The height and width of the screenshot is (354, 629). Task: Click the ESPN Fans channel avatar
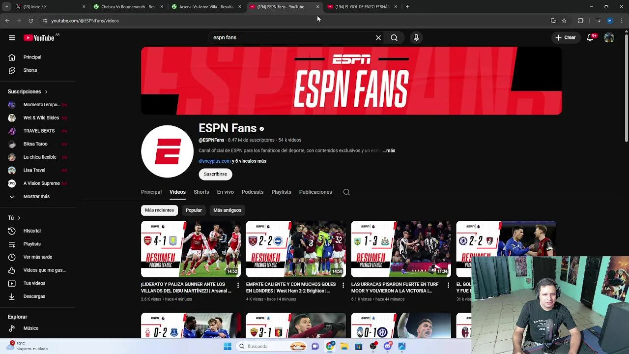(167, 151)
